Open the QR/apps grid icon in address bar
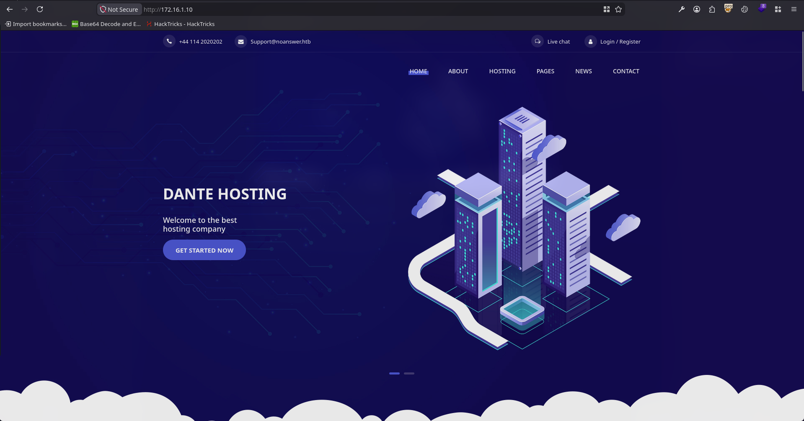 tap(606, 9)
